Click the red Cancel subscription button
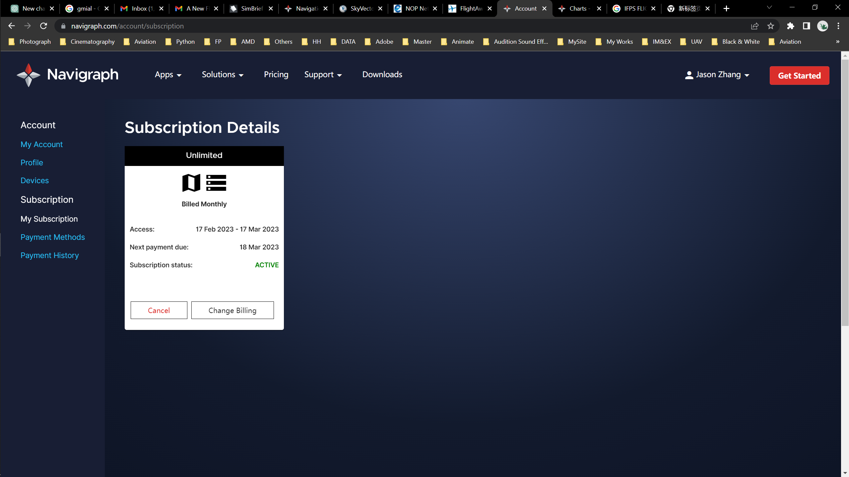849x477 pixels. point(159,310)
